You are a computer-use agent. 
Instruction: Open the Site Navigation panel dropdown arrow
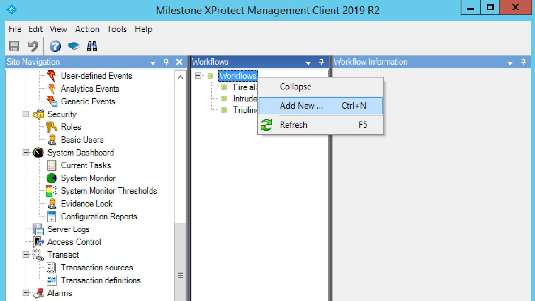tap(153, 63)
